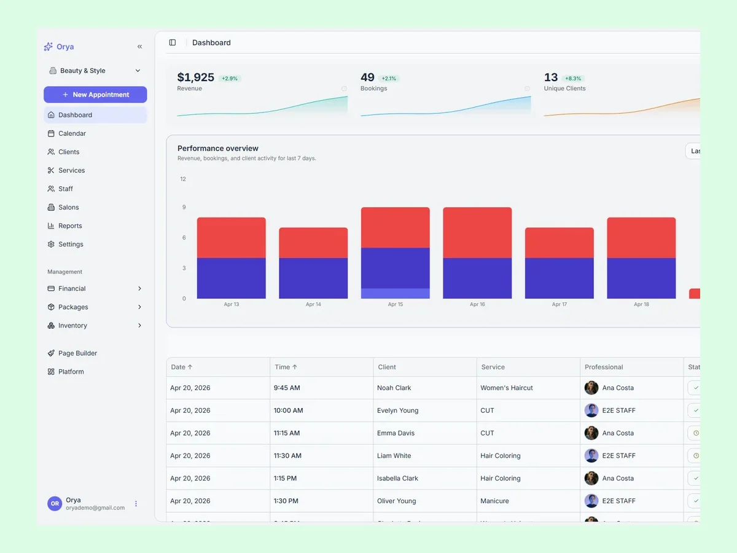Expand the Packages chevron
The height and width of the screenshot is (553, 737).
point(139,307)
